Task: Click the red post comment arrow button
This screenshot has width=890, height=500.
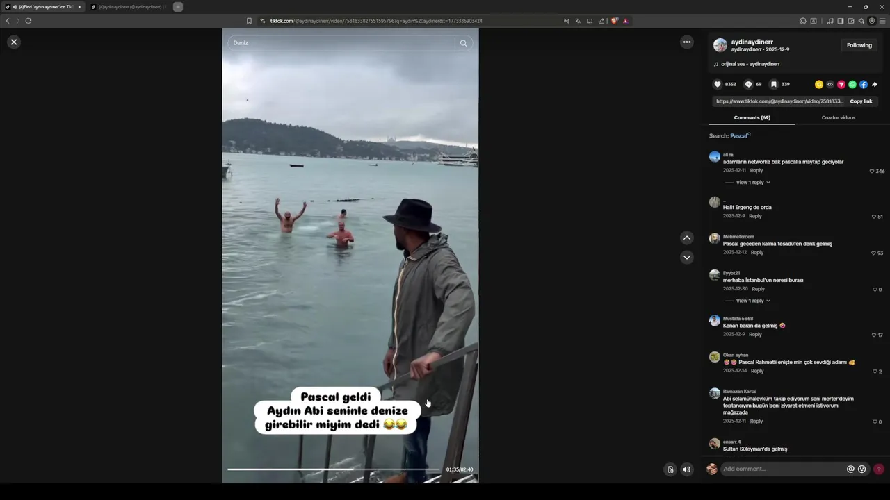Action: click(x=879, y=469)
